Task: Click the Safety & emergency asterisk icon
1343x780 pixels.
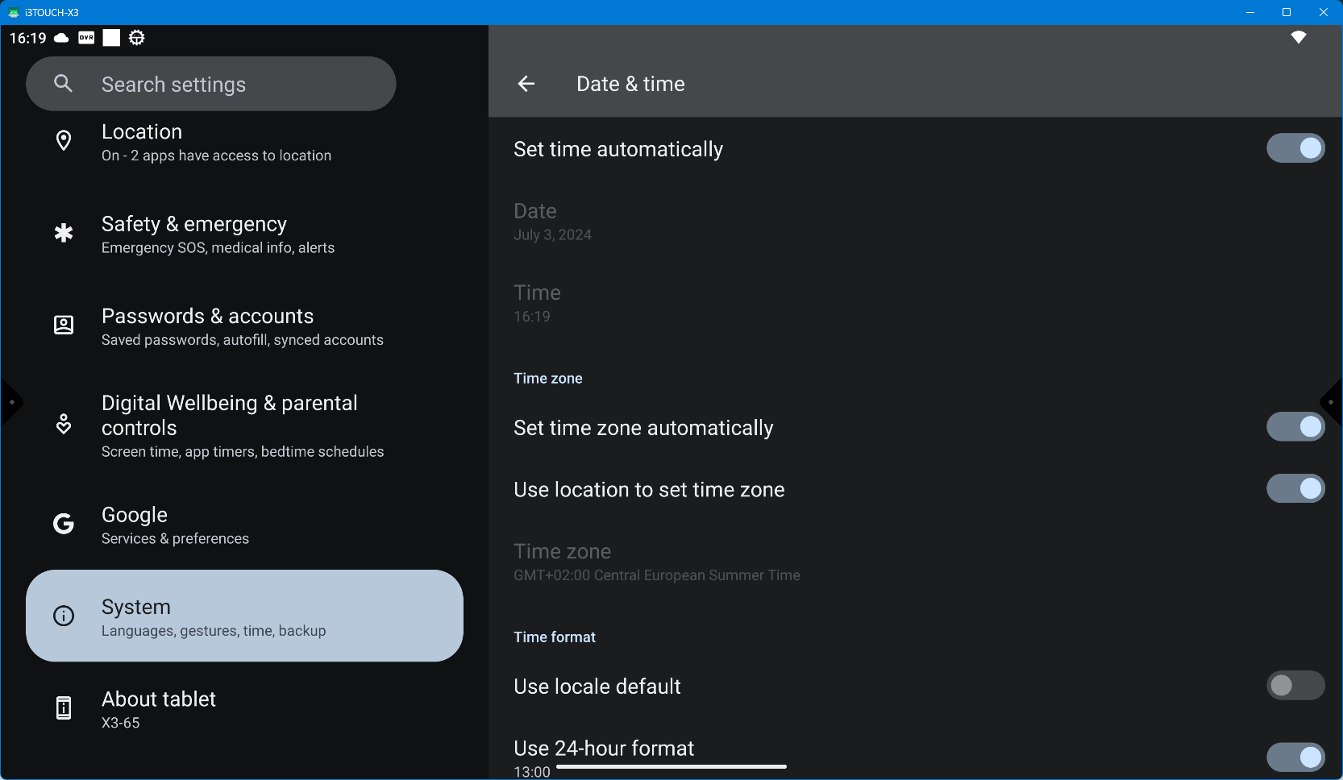Action: tap(64, 234)
